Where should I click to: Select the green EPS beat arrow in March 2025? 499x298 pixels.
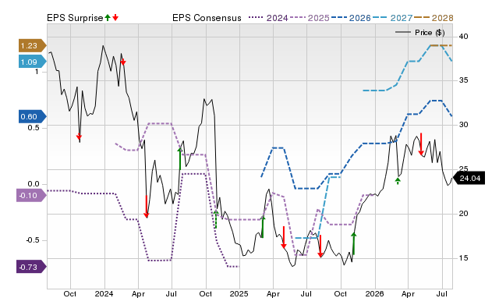263,227
